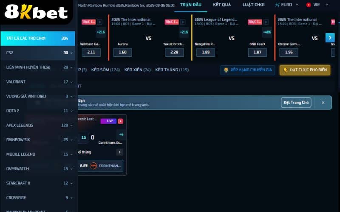Viewport: 340px width, 212px height.
Task: Click the lightning icon on Đặt Cược Phổ Biến
Action: click(x=285, y=70)
